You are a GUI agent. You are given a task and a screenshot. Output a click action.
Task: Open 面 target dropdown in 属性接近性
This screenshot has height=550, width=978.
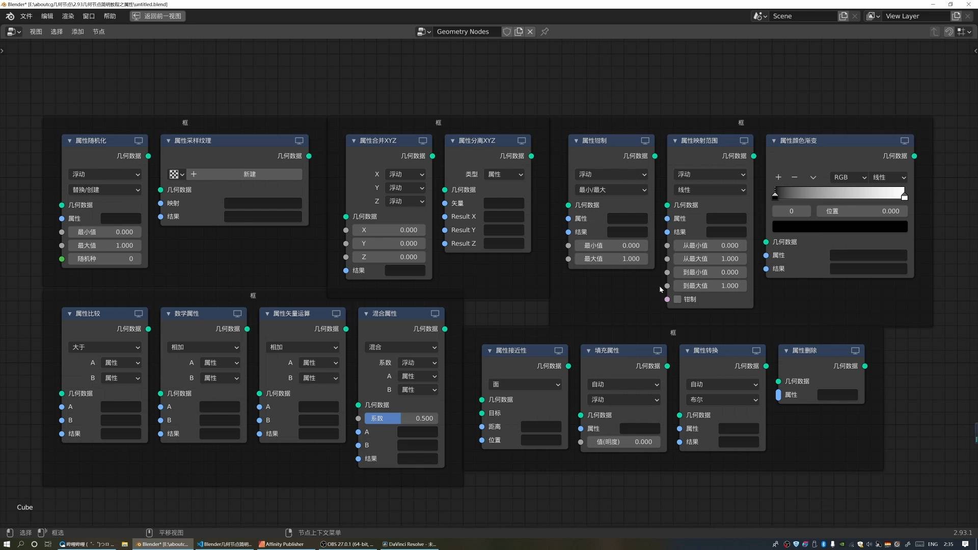coord(525,384)
